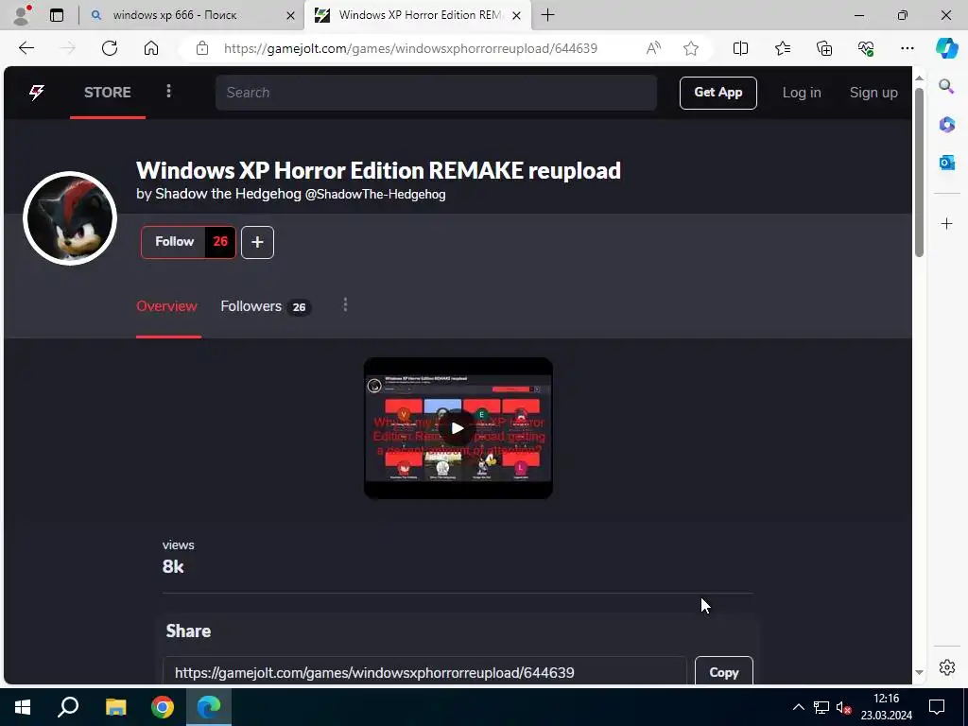The height and width of the screenshot is (726, 968).
Task: Open the network tray icon
Action: click(x=821, y=707)
